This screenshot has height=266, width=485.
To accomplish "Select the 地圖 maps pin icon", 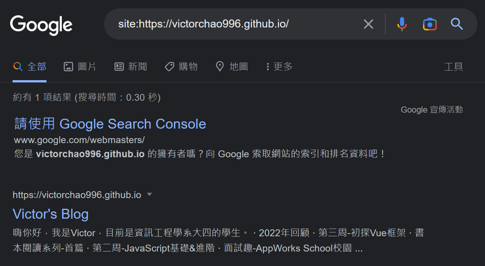I will (x=220, y=66).
